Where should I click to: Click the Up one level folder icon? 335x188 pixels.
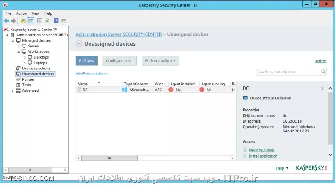click(x=23, y=21)
